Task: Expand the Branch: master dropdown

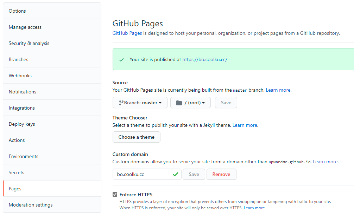Action: [140, 103]
